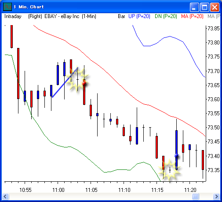Click the red star sell marker
Image resolution: width=222 pixels, height=202 pixels.
84,83
